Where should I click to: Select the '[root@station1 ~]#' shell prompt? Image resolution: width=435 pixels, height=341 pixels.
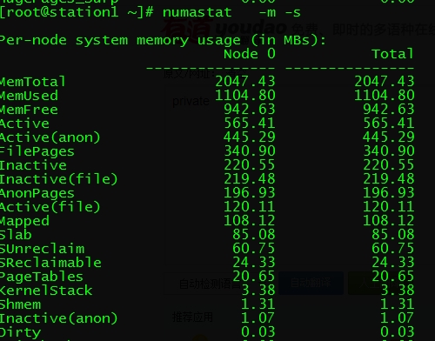point(77,12)
